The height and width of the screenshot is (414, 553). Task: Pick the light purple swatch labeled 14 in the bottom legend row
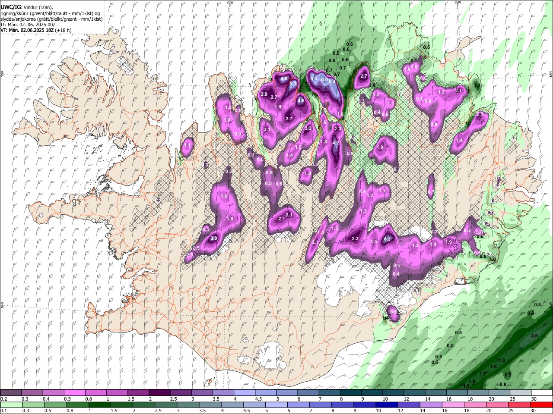click(431, 405)
